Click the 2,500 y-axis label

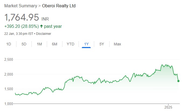(9, 59)
